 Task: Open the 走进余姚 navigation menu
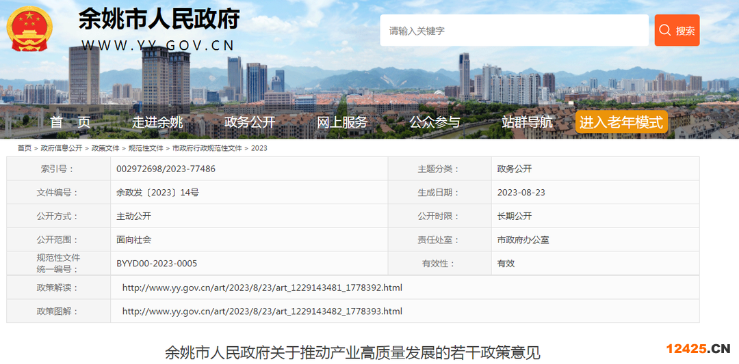[x=157, y=122]
